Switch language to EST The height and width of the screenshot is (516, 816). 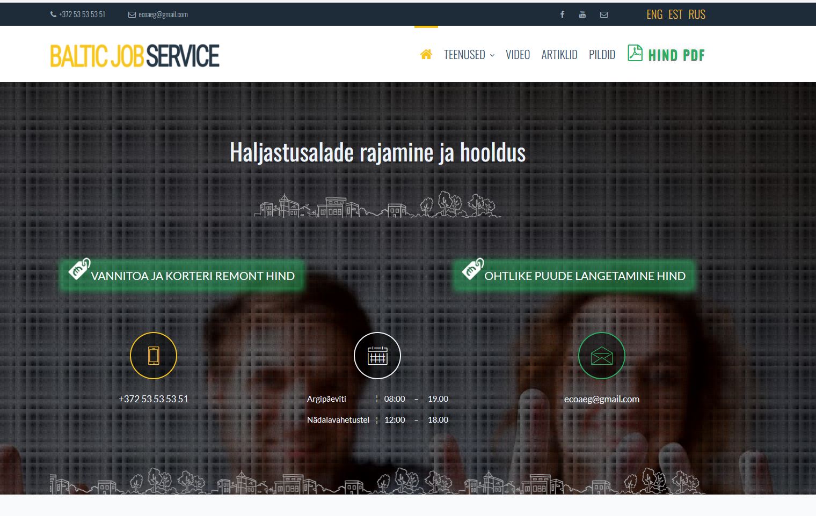coord(675,14)
